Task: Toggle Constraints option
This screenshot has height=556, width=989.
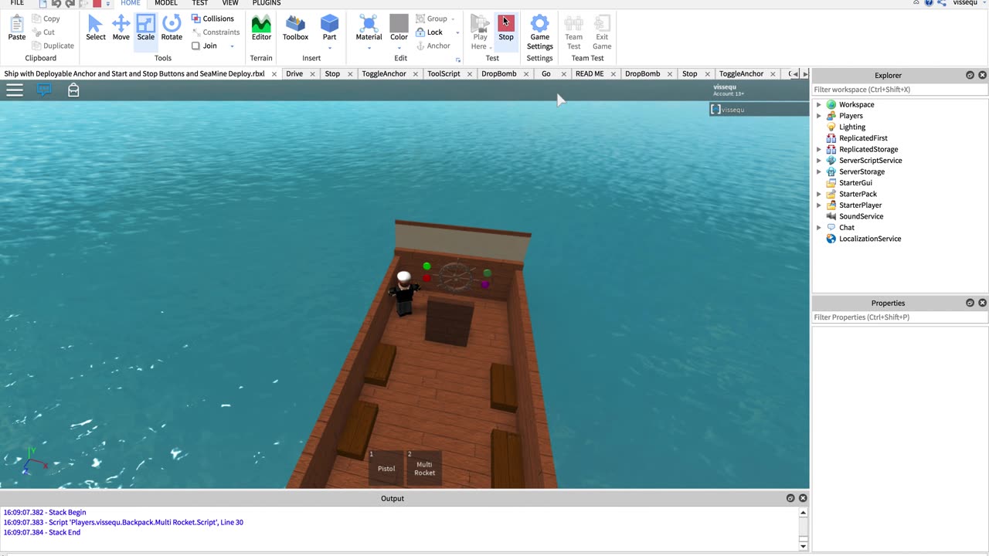Action: pos(215,32)
